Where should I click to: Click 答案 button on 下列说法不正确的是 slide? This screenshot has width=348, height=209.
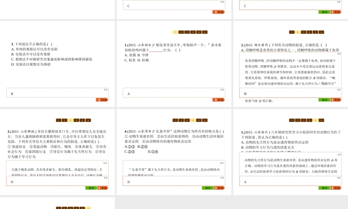click(x=102, y=100)
